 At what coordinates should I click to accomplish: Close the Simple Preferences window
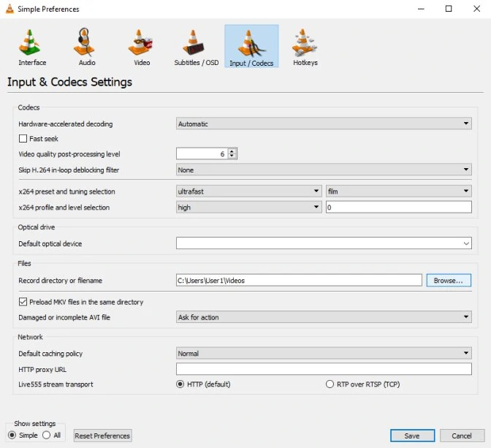point(476,9)
